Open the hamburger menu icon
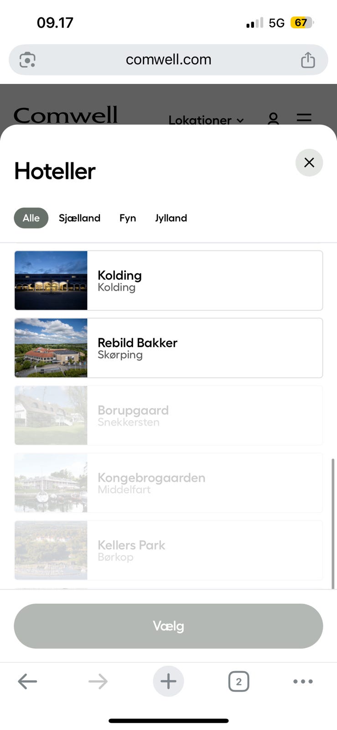The image size is (337, 730). [x=304, y=118]
